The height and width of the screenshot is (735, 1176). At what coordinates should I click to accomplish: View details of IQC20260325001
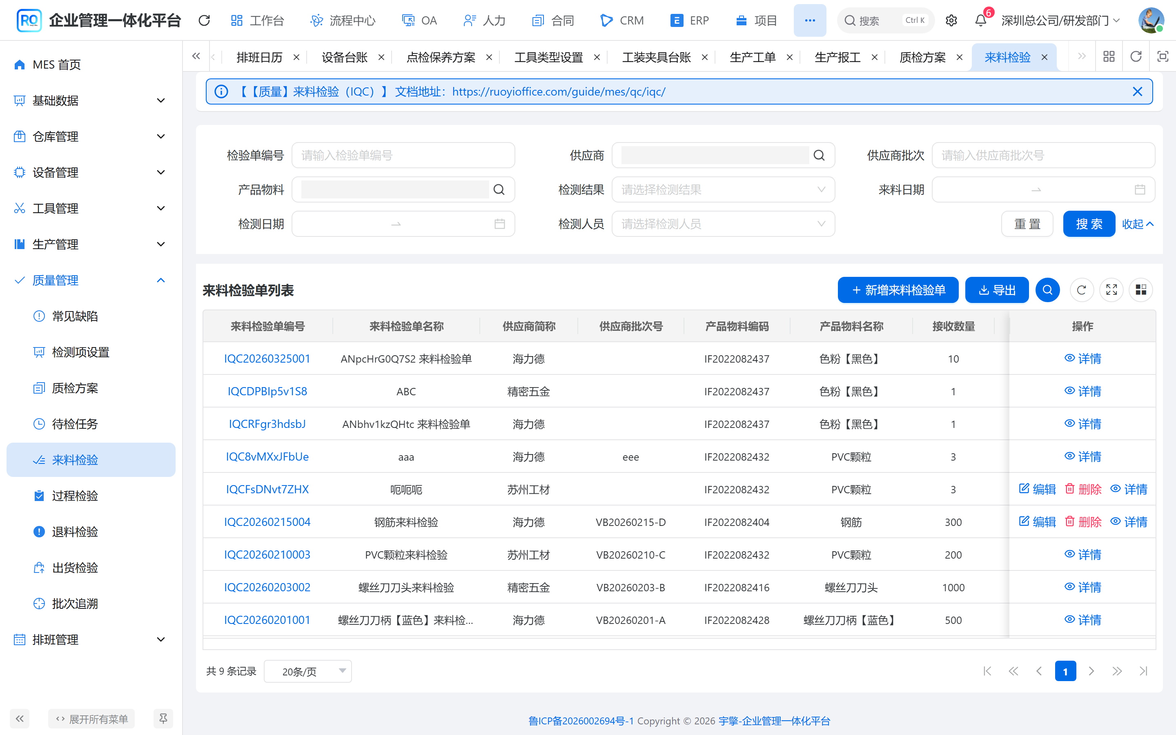[x=1083, y=359]
